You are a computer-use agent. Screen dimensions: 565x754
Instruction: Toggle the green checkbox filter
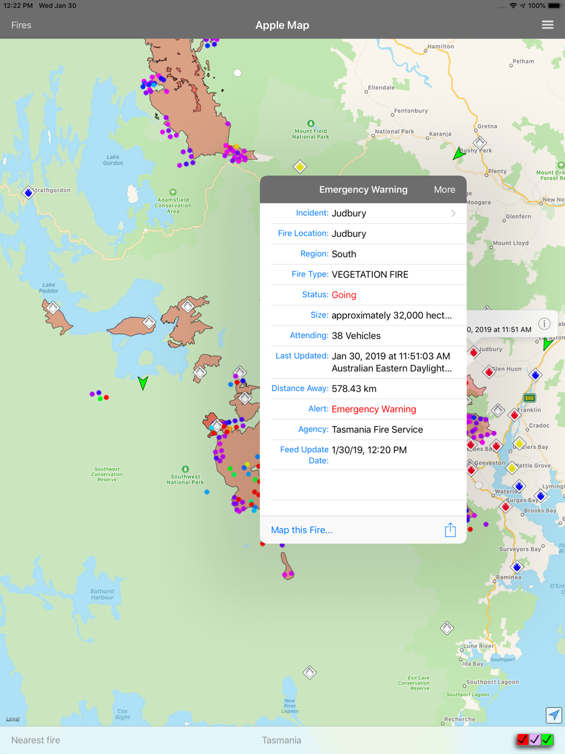[547, 739]
